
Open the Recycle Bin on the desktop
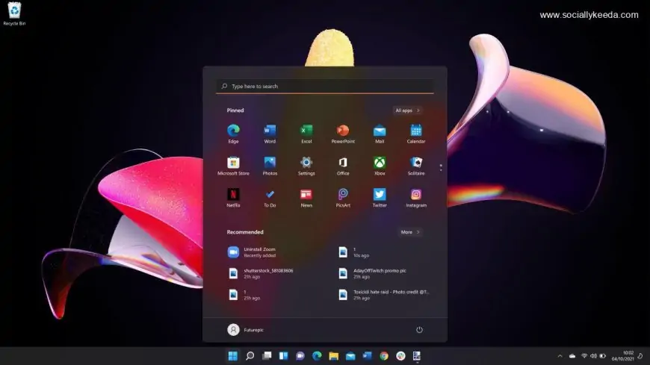click(14, 13)
